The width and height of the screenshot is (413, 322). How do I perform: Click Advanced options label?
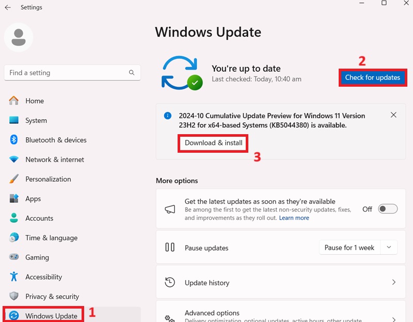tap(212, 313)
